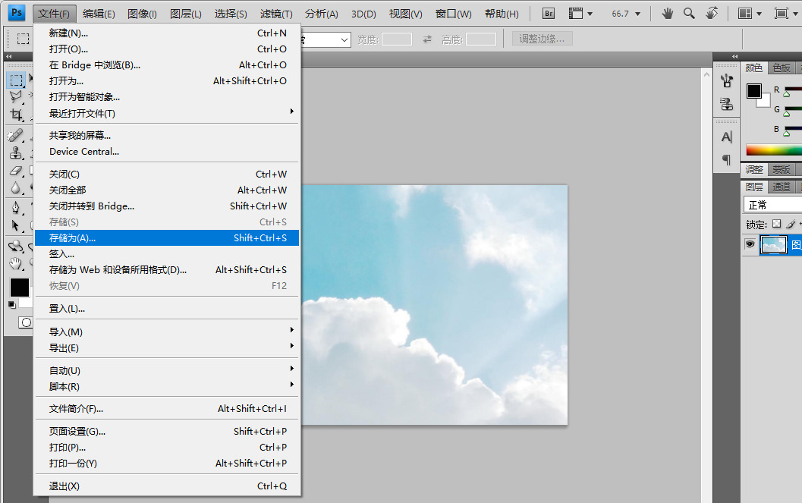The width and height of the screenshot is (802, 503).
Task: Hide the layer using its eye icon
Action: pyautogui.click(x=750, y=244)
